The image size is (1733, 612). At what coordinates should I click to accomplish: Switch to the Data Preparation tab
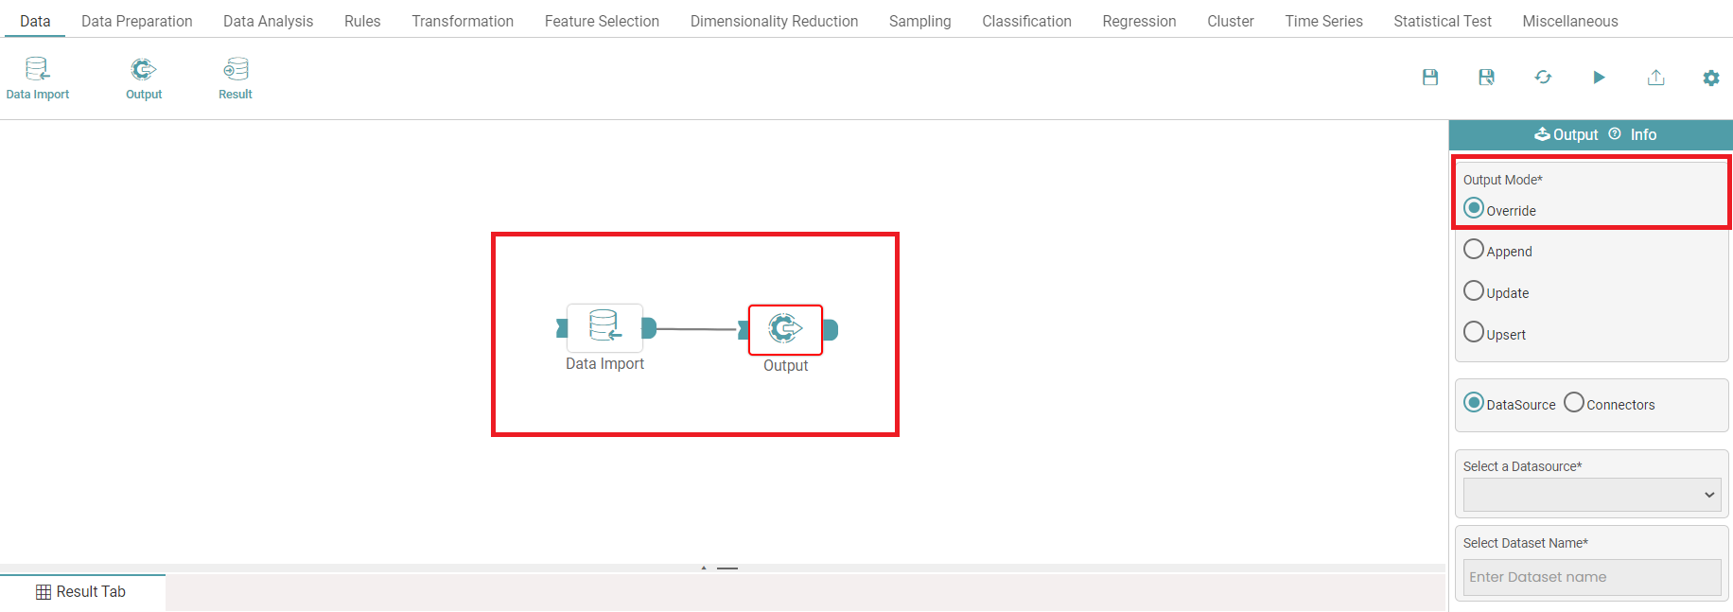(x=136, y=21)
